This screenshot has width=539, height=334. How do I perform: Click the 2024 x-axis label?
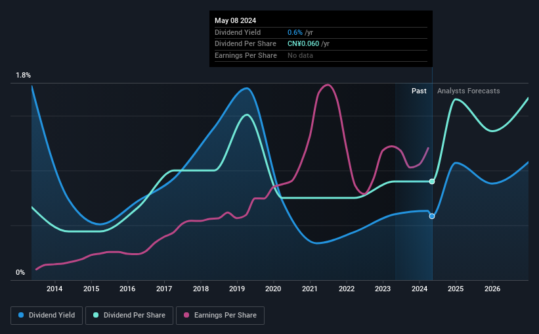pos(420,289)
